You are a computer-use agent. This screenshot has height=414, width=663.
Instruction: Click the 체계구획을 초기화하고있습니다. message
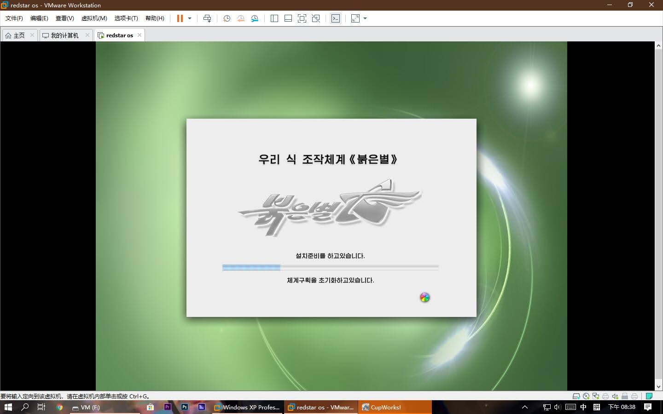point(330,280)
